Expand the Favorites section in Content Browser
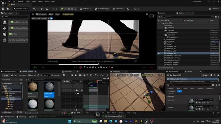Viewport: 221px width, 124px height. click(2, 80)
